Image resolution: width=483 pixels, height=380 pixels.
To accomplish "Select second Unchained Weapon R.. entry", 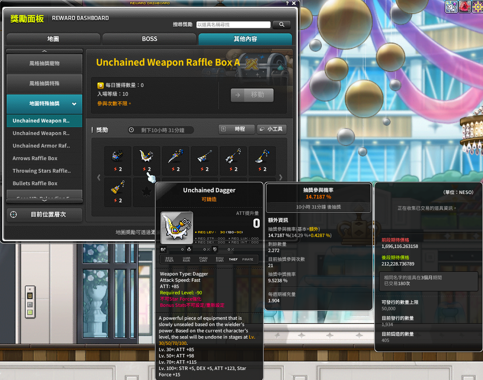I will coord(44,133).
